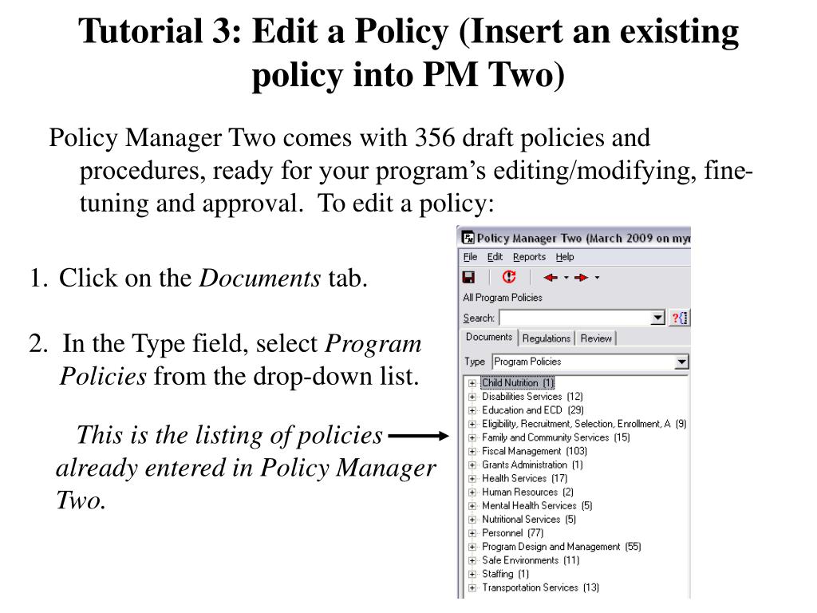Click the red forward arrow icon
Viewport: 817px width, 613px height.
(581, 278)
